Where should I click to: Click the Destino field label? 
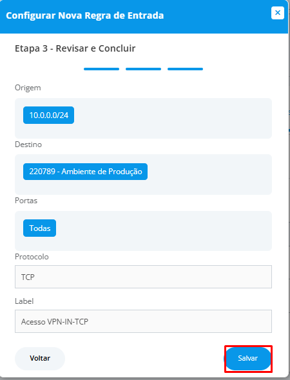coord(28,145)
